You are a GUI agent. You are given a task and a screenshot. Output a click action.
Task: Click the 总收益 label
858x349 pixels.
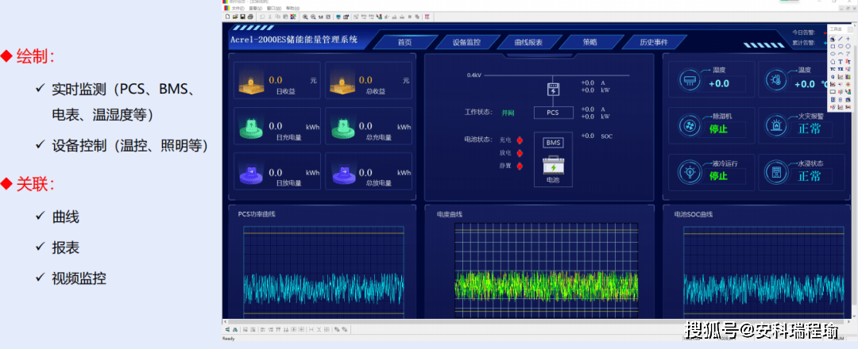(375, 92)
